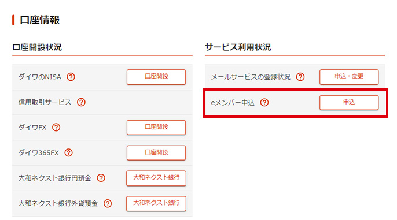
Task: Select the ダイワのNISA label text
Action: pos(40,77)
